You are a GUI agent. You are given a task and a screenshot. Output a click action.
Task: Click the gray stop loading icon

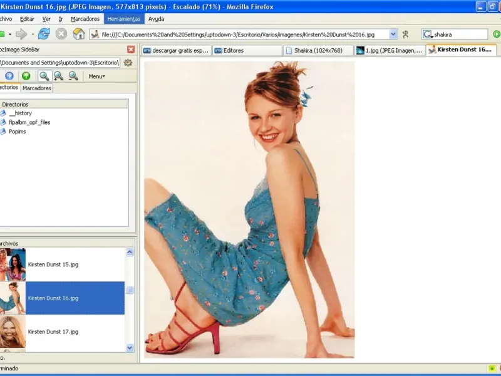tap(61, 34)
